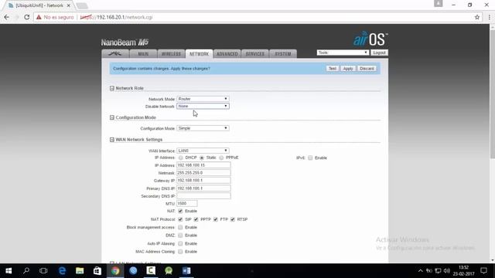Open network status tray icon
Viewport: 495px width, 278px height.
coord(438,271)
